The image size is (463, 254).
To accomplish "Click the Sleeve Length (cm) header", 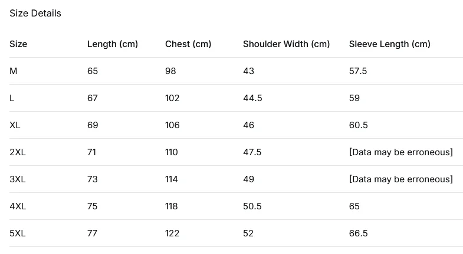I will (389, 44).
